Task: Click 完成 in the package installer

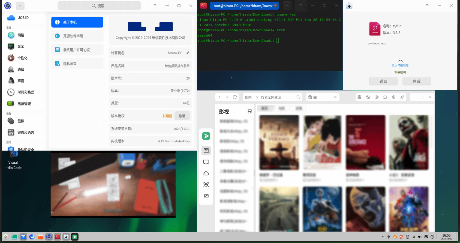Action: (417, 81)
